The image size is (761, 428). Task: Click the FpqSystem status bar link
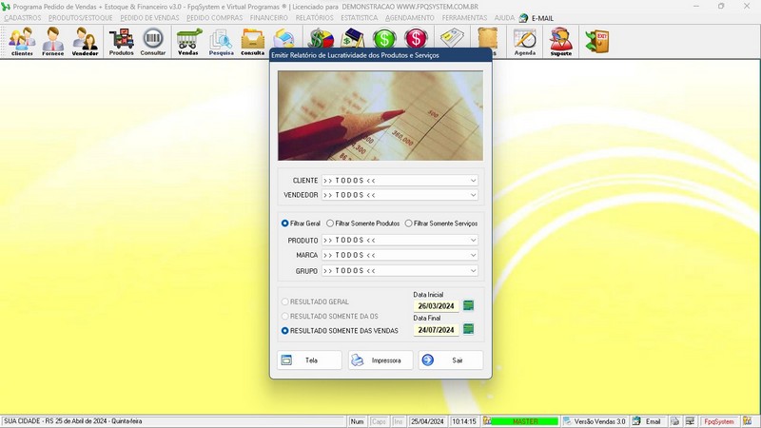coord(719,421)
